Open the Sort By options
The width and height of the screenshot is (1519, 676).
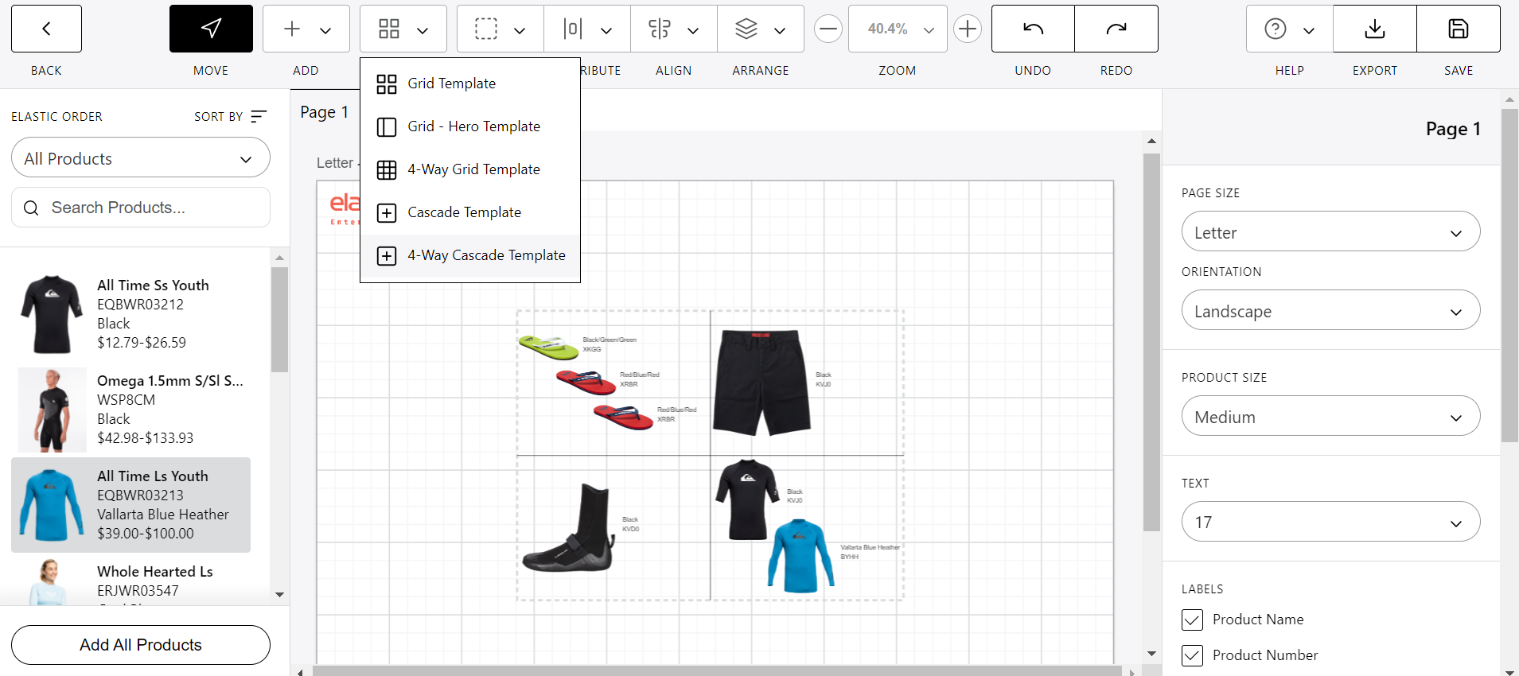pos(230,116)
